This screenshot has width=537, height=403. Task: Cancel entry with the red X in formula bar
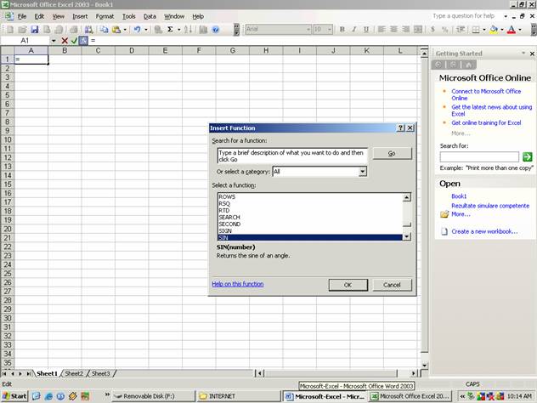[x=65, y=41]
